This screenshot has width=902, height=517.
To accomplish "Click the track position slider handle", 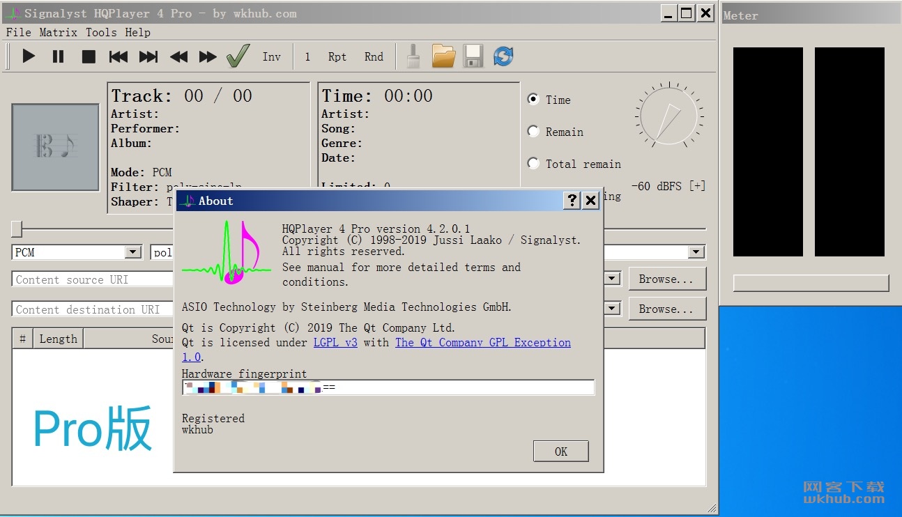I will point(17,229).
